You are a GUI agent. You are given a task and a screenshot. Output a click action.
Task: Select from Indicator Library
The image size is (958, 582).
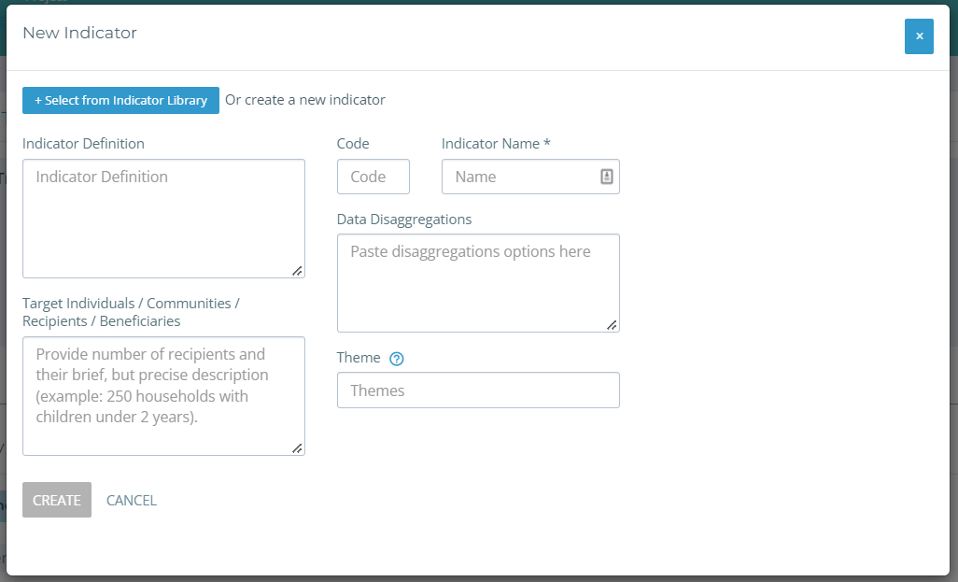pyautogui.click(x=120, y=100)
